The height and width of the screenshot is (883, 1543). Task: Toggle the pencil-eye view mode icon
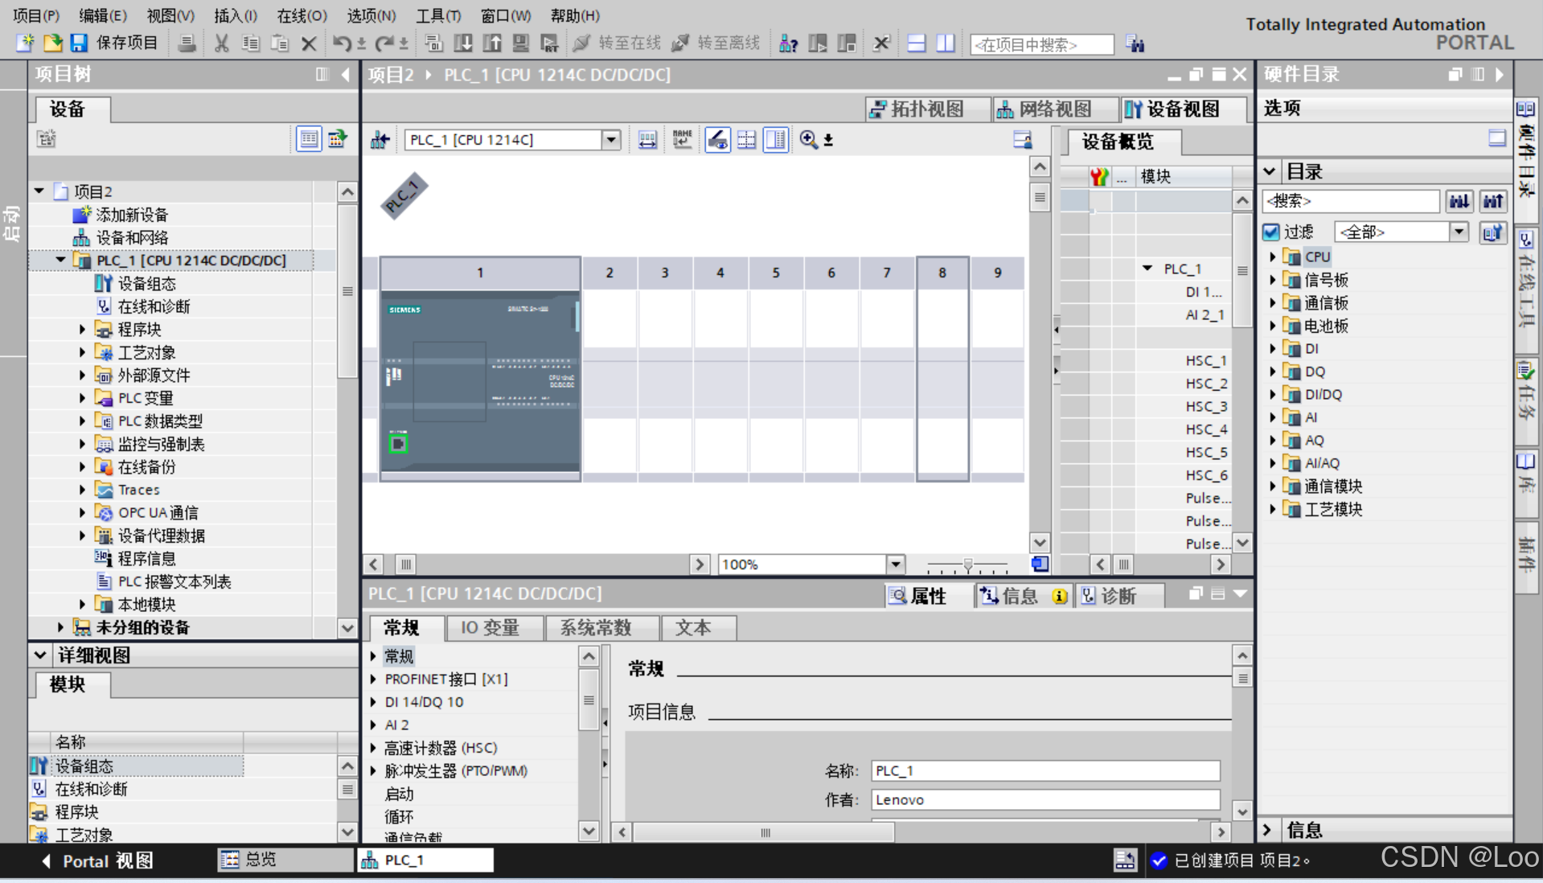717,140
